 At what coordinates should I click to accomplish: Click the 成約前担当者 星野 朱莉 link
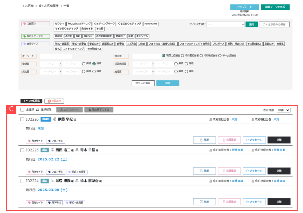pyautogui.click(x=237, y=150)
